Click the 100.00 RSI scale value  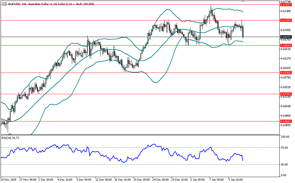(285, 137)
